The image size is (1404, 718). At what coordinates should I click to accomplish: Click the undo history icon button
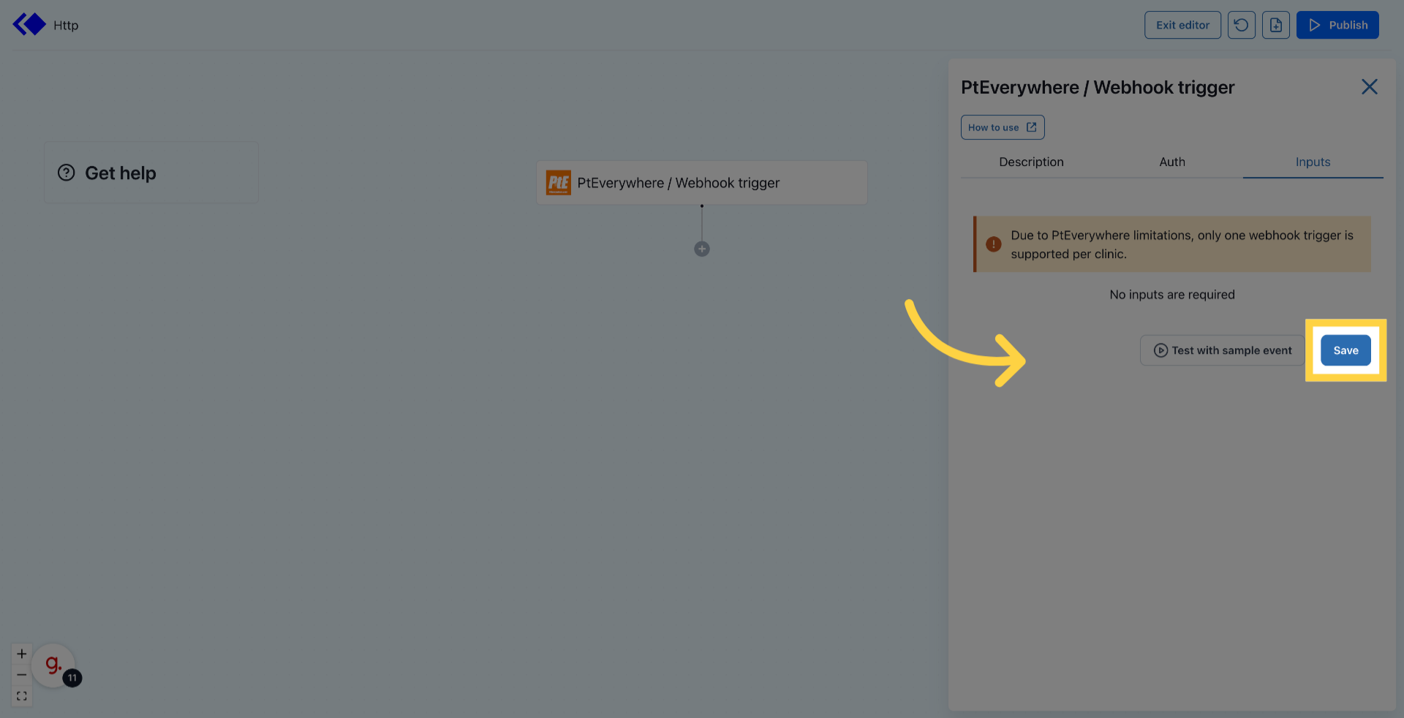pos(1241,25)
